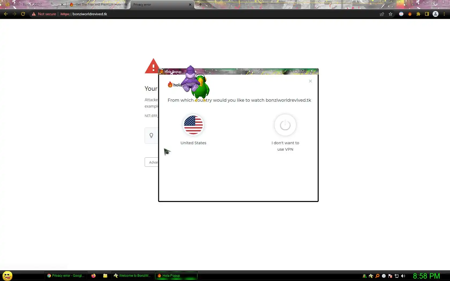Click the forward navigation arrow

tap(14, 14)
